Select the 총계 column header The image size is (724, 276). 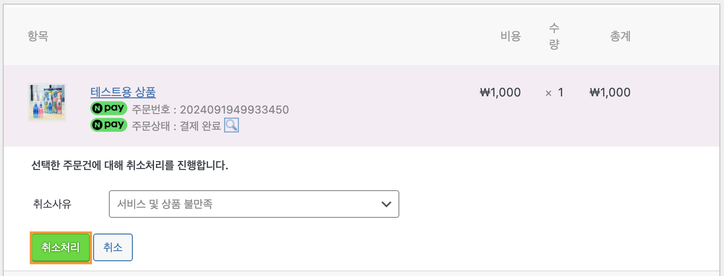click(x=620, y=36)
